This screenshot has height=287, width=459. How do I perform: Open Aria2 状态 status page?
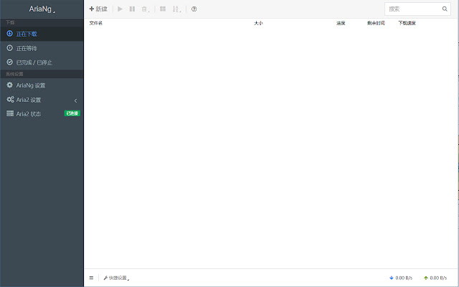[42, 113]
